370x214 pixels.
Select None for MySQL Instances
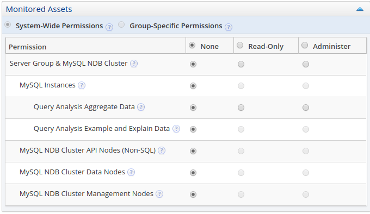(x=193, y=86)
